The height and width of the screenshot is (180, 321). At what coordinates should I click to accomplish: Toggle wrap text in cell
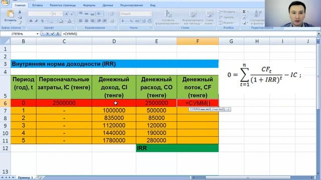(x=112, y=13)
